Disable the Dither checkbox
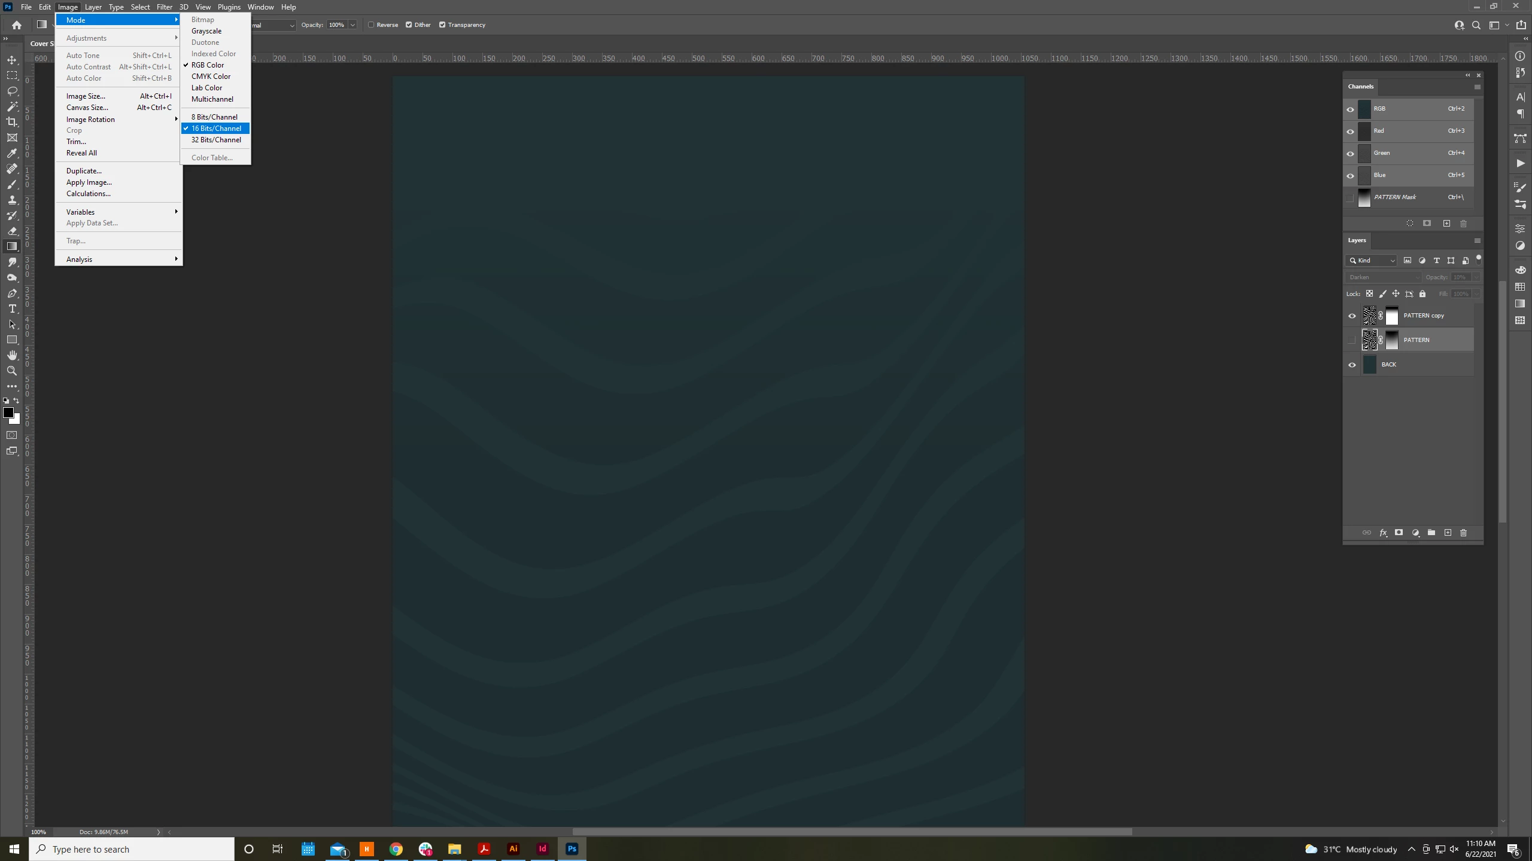The height and width of the screenshot is (861, 1532). 409,25
